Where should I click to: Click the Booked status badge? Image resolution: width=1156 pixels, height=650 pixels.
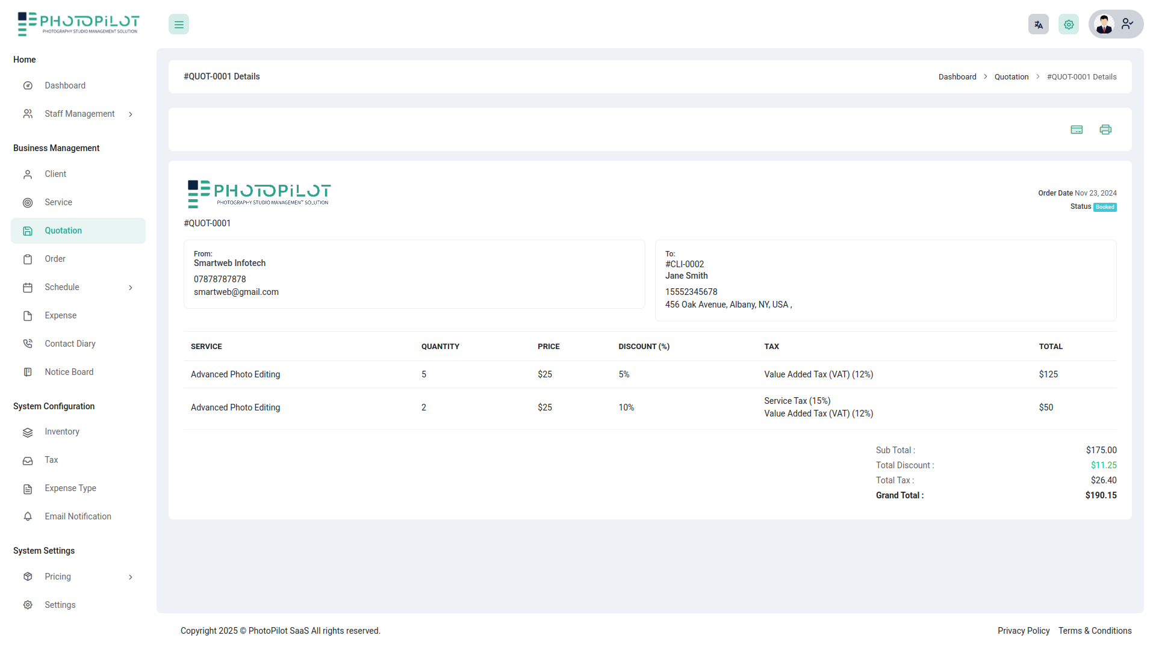[x=1105, y=207]
